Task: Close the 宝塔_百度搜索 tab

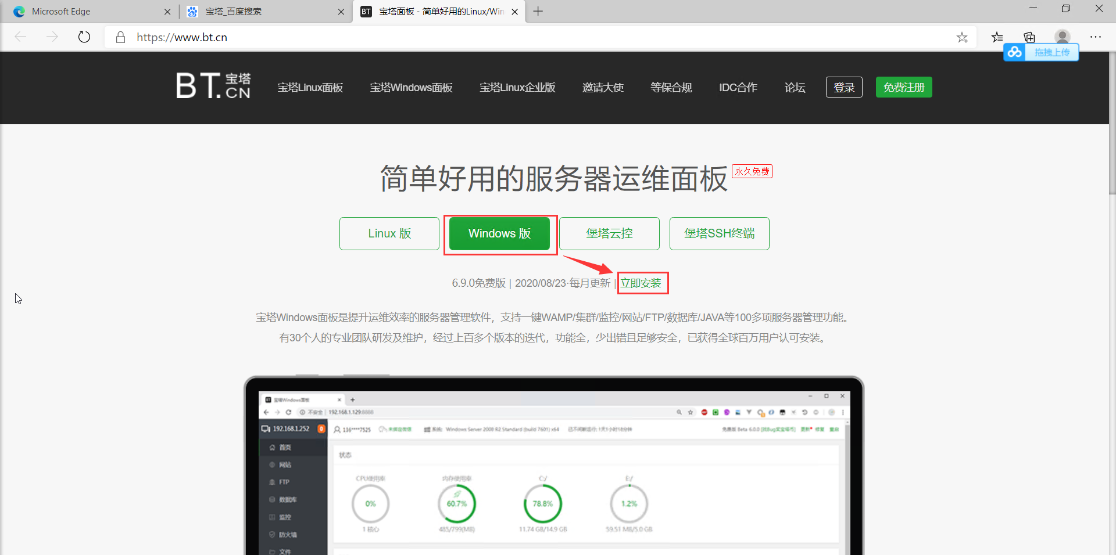Action: (341, 12)
